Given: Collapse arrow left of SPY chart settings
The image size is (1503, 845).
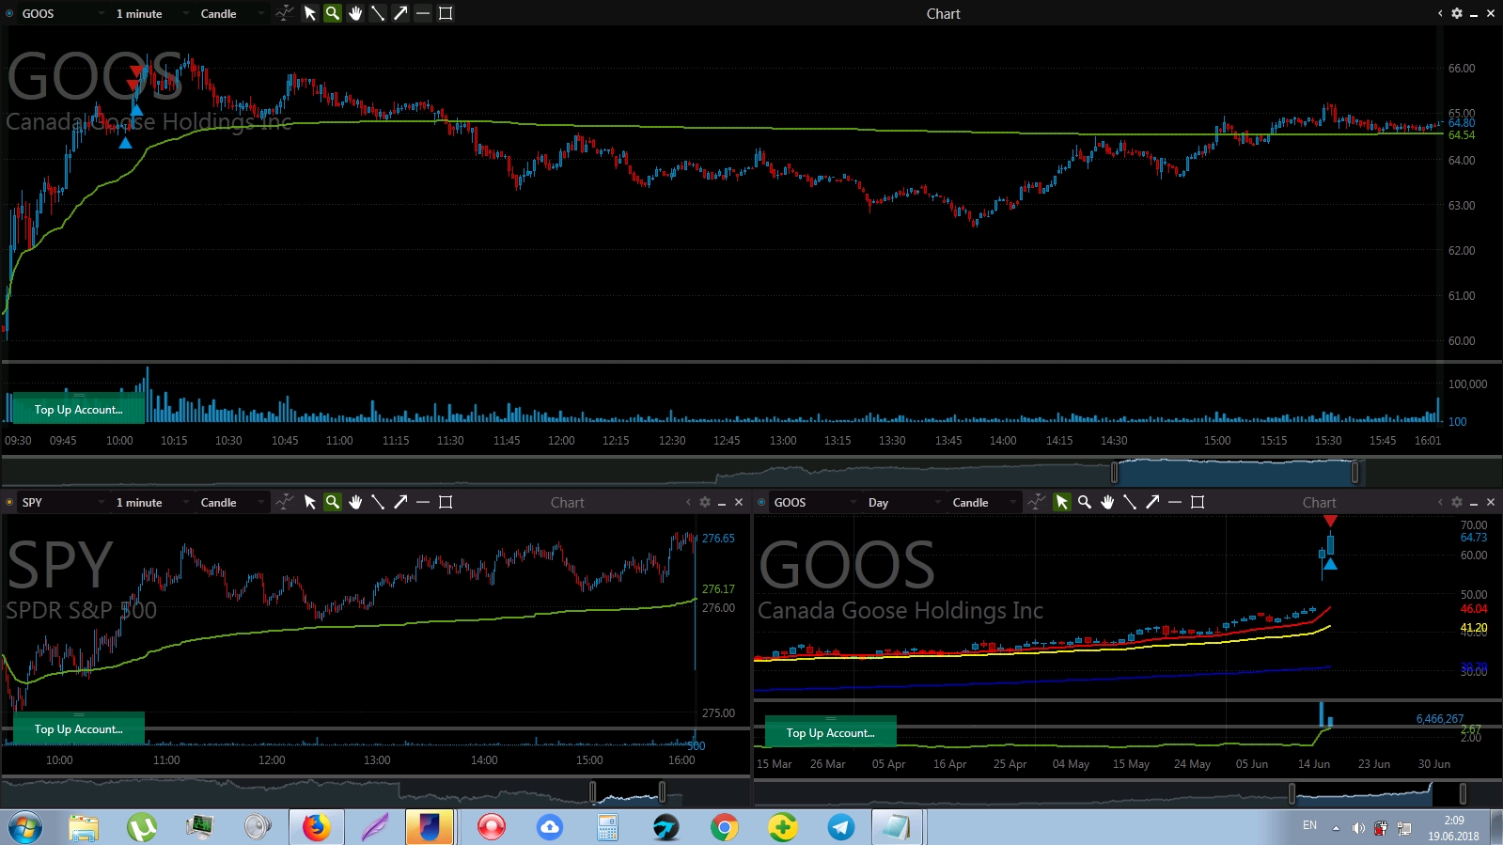Looking at the screenshot, I should point(688,502).
